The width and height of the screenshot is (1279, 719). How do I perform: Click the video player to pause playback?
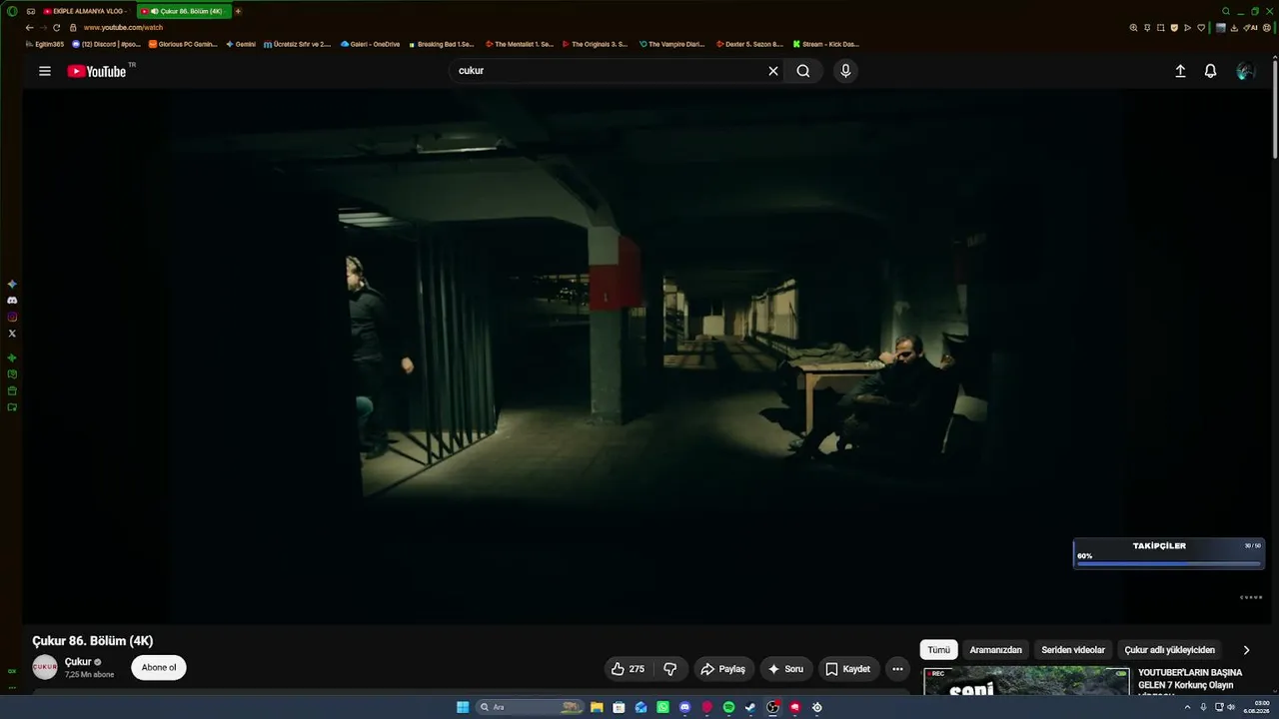(x=647, y=358)
